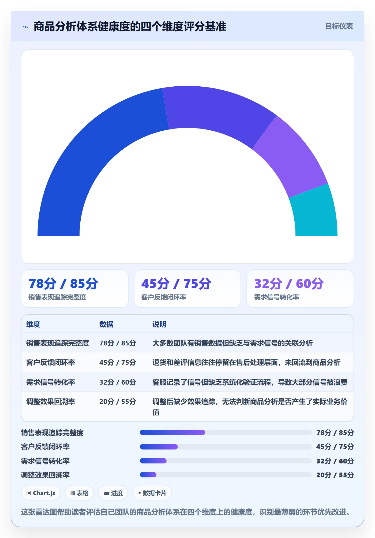
Task: Click the 需求信号转化率 label in the card
Action: point(277,297)
